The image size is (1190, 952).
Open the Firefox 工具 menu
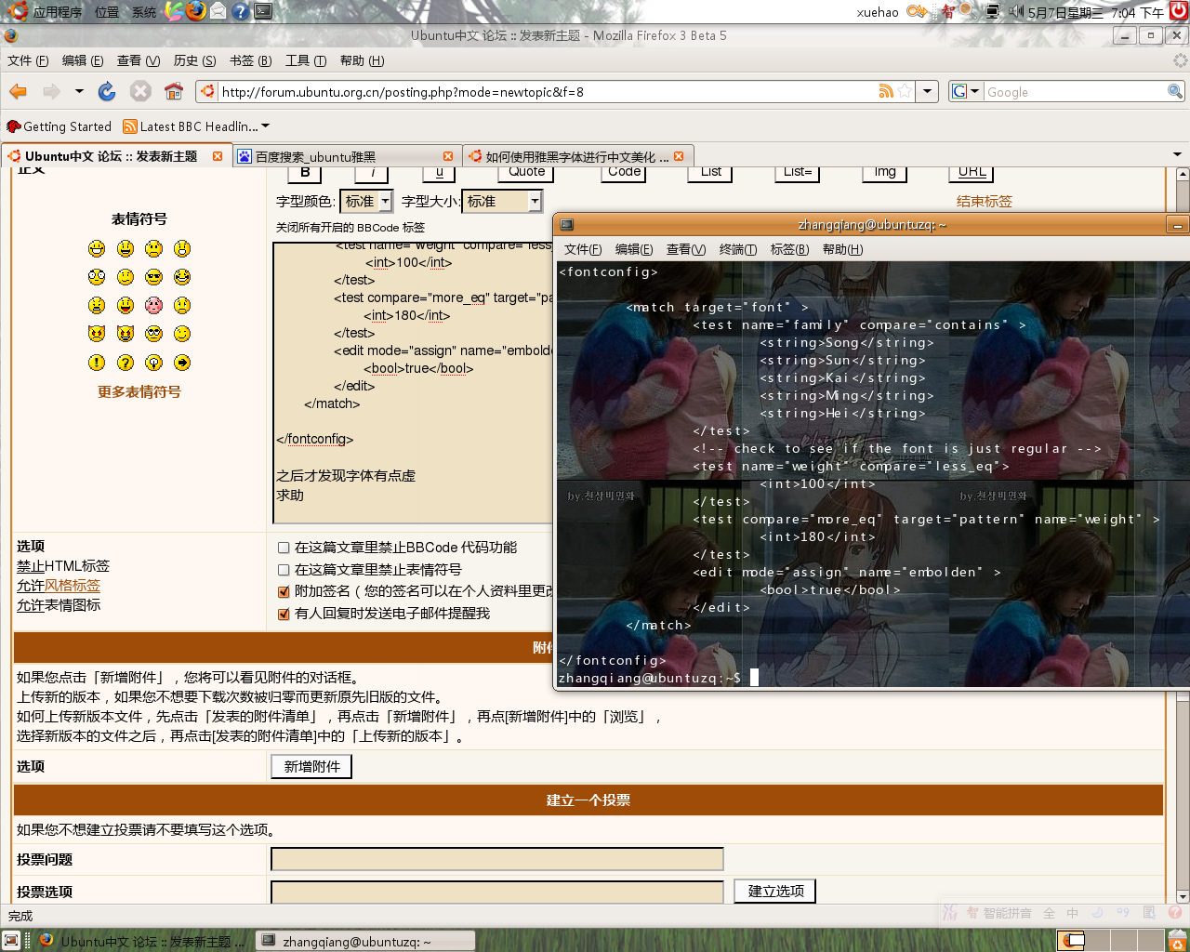coord(306,60)
